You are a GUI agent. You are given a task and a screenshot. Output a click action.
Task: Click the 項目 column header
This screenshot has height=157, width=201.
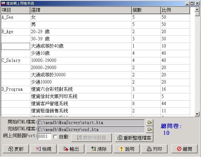click(16, 10)
